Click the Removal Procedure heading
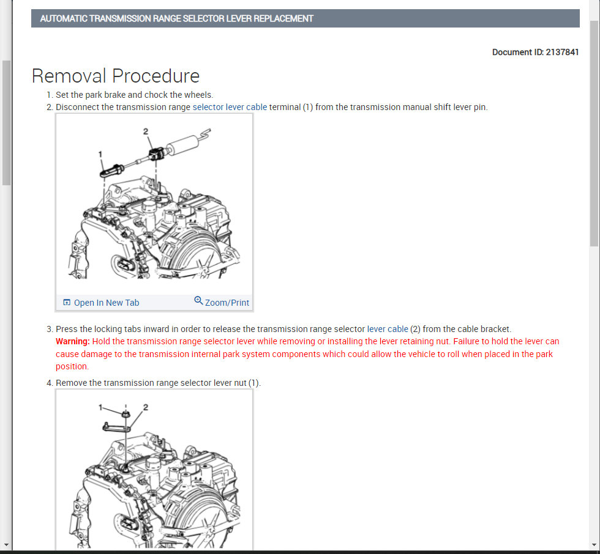Screen dimensions: 600x554 click(x=115, y=76)
